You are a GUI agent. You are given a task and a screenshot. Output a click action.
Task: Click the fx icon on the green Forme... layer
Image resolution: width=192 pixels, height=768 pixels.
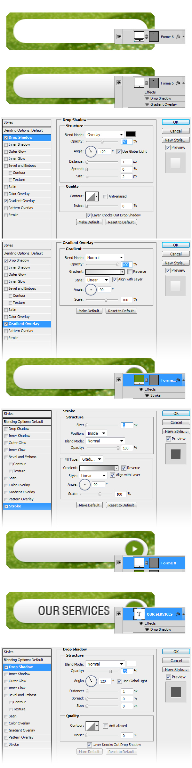click(x=178, y=380)
